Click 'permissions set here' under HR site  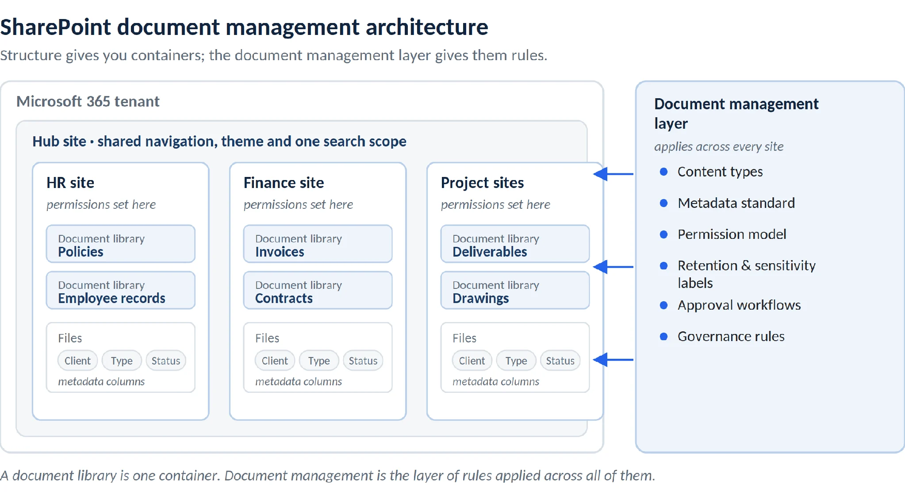tap(101, 204)
